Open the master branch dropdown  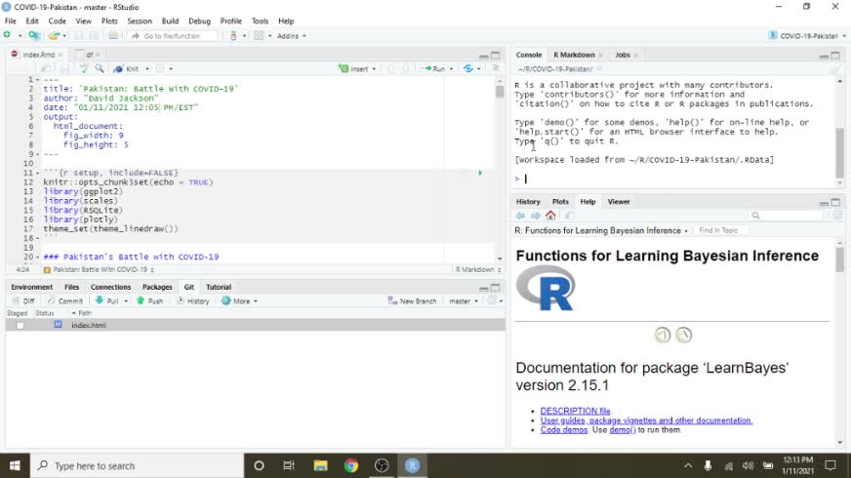tap(463, 301)
